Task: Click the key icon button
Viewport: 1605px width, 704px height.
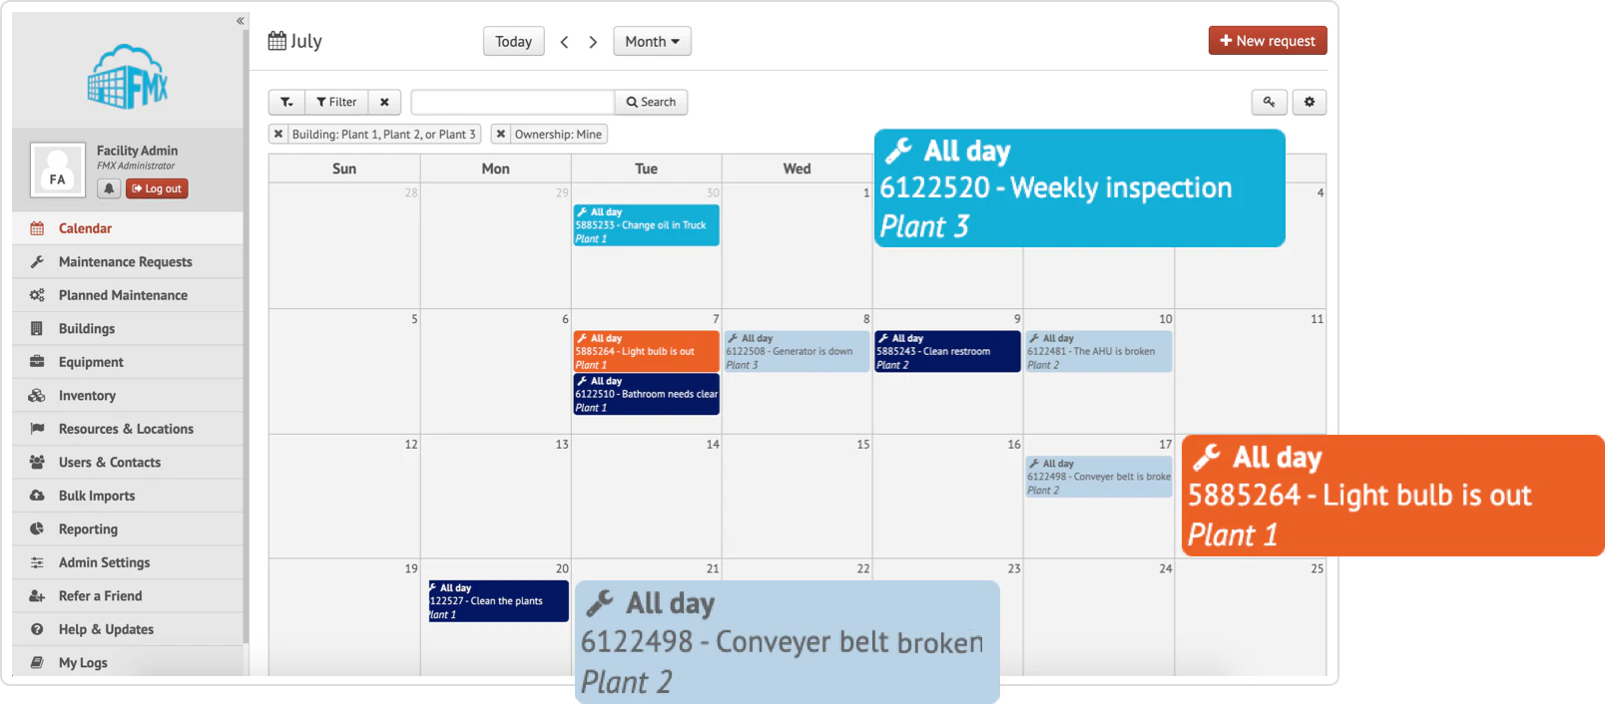Action: (x=1269, y=102)
